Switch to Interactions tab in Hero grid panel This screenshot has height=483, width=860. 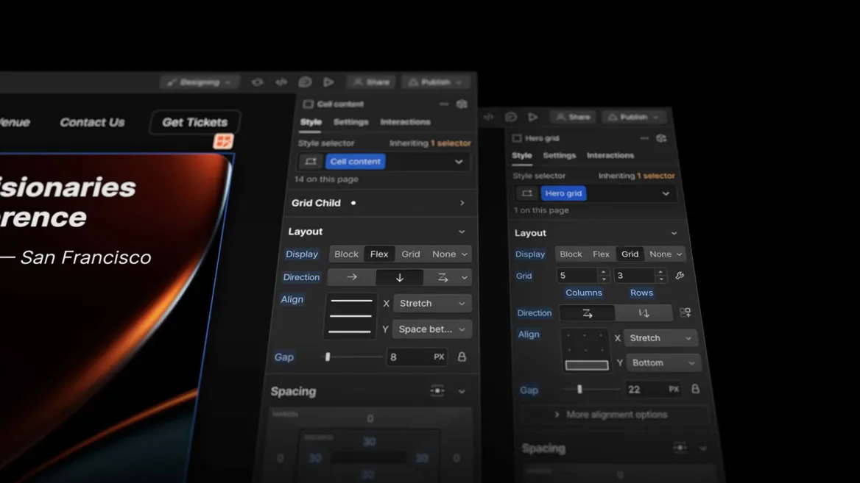click(610, 156)
